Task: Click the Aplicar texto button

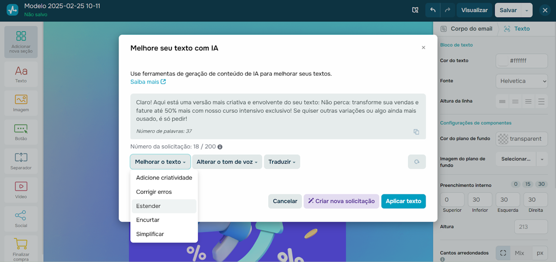Action: pyautogui.click(x=403, y=201)
